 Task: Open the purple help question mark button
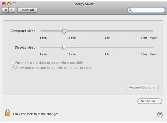point(160,114)
